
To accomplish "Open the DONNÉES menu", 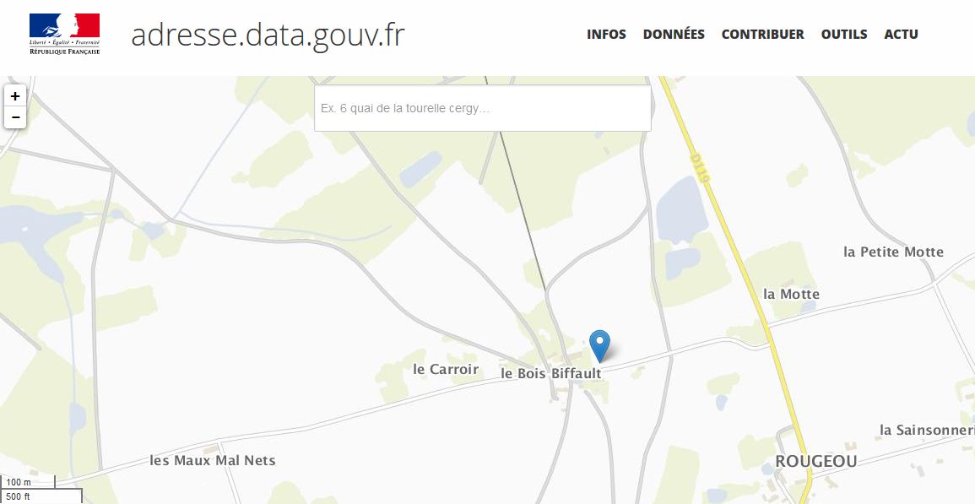I will (674, 35).
